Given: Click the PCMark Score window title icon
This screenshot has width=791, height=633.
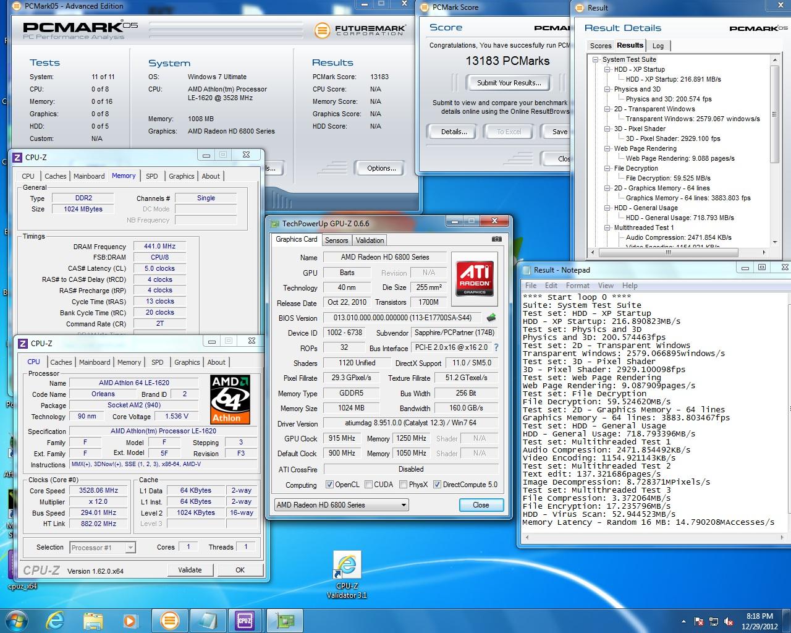Looking at the screenshot, I should pos(425,7).
